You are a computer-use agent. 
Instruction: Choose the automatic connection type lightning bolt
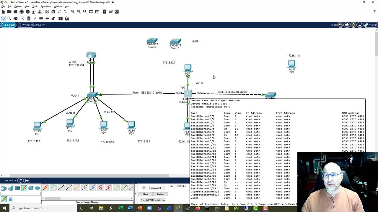45,188
